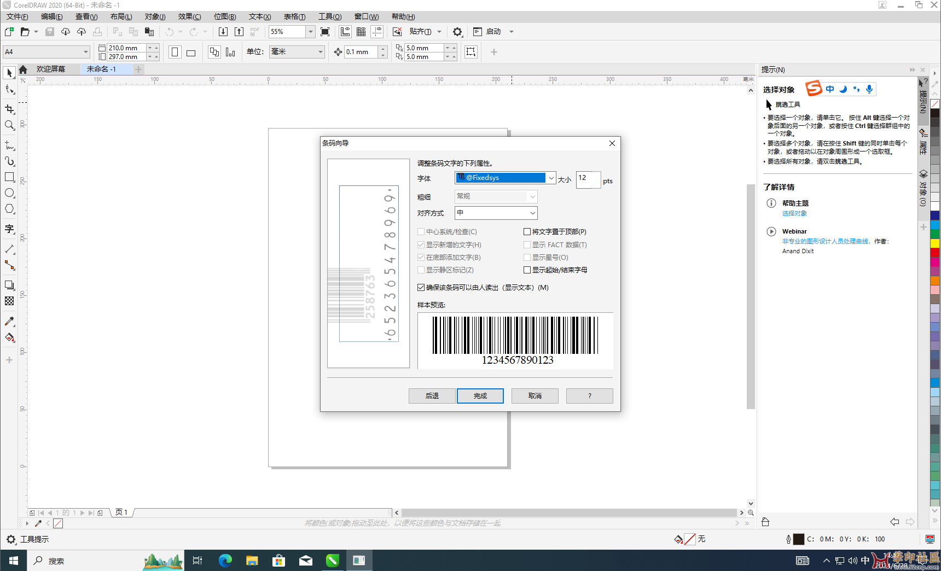Pick the black swatch in color palette
Image resolution: width=941 pixels, height=571 pixels.
935,113
